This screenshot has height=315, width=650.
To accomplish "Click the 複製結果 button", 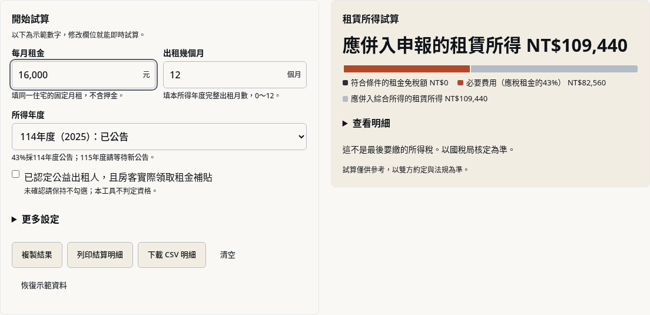I will (x=37, y=255).
